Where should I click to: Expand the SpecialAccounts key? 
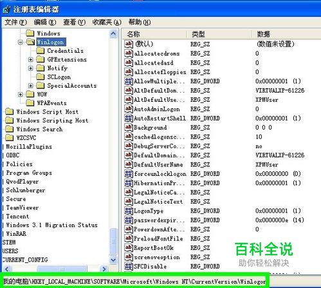[x=31, y=86]
